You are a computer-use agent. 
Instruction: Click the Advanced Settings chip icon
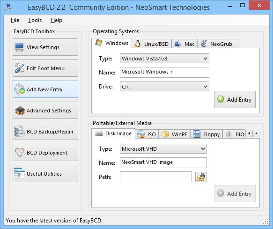coord(20,111)
